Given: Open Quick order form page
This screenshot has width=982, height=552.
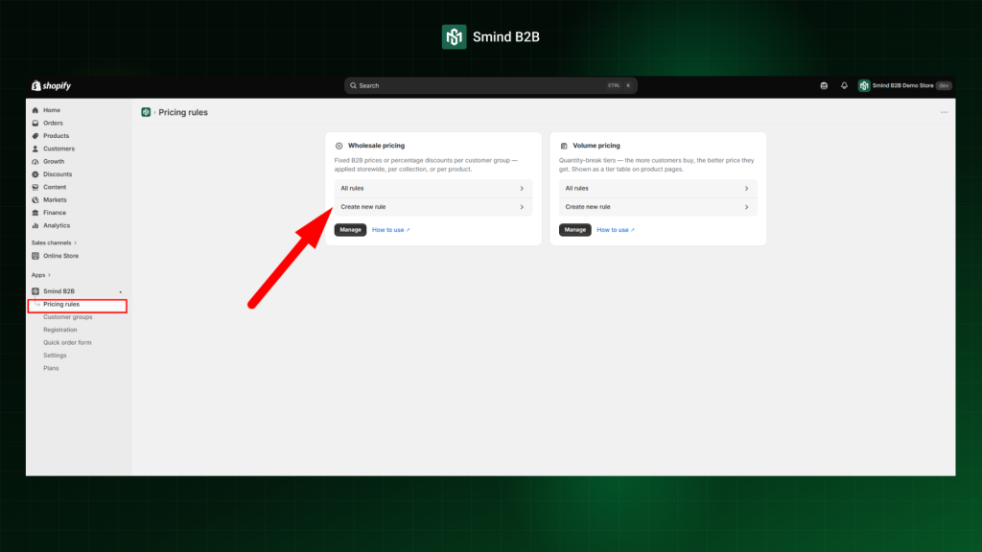Looking at the screenshot, I should 67,343.
